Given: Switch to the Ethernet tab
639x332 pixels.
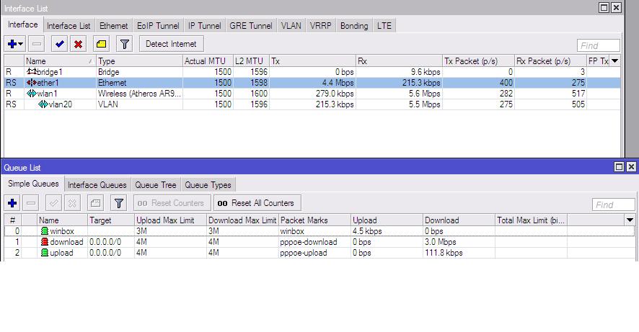Looking at the screenshot, I should (114, 26).
